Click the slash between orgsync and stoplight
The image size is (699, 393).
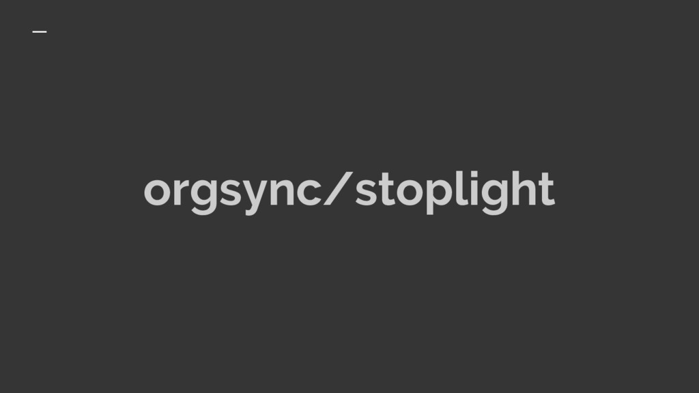(x=338, y=188)
